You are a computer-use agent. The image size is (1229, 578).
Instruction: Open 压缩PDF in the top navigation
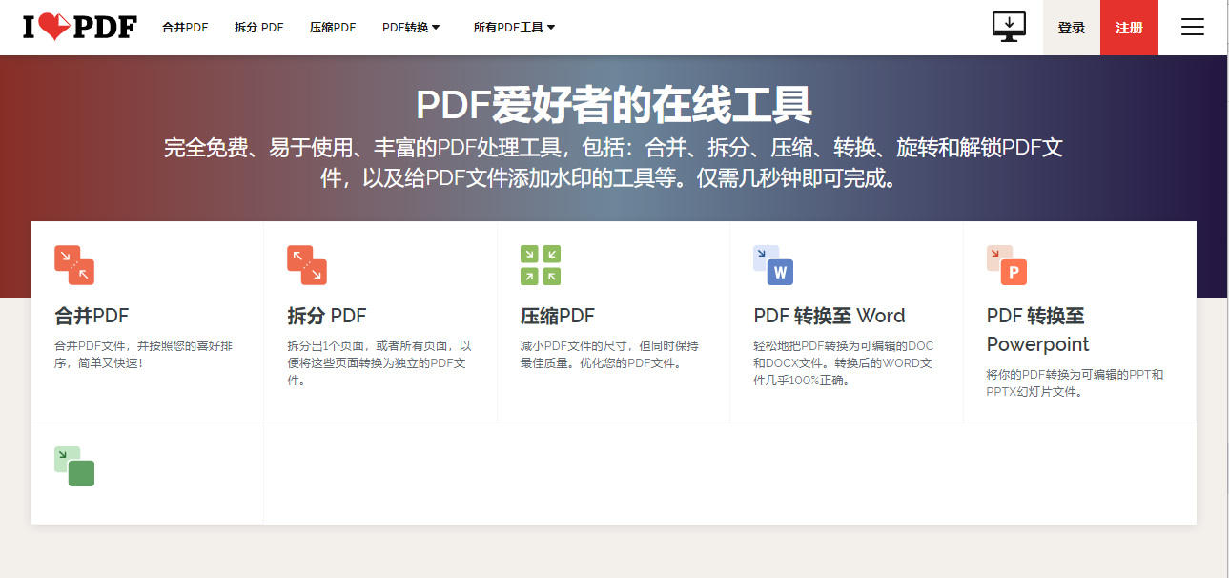333,28
